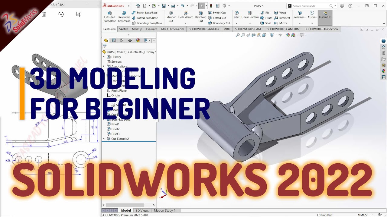Viewport: 387px width, 217px height.
Task: Click the Zoom to Fit view icon
Action: tap(238, 35)
